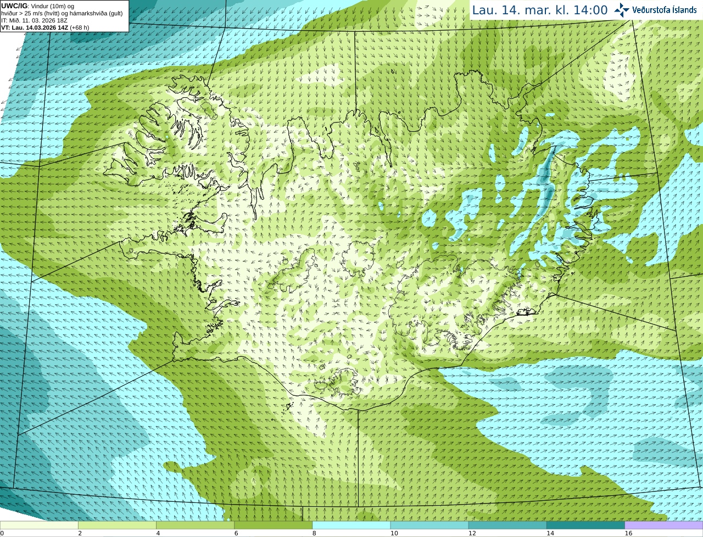Pick the medium green 4–6 m/s legend swatch
The width and height of the screenshot is (703, 537).
click(x=195, y=525)
